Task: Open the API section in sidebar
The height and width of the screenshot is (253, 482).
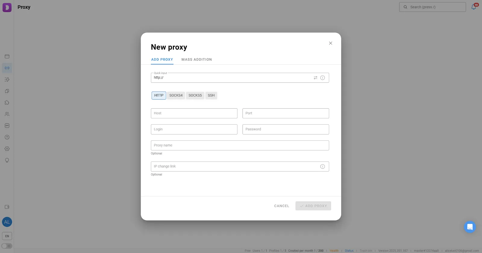Action: click(x=7, y=125)
